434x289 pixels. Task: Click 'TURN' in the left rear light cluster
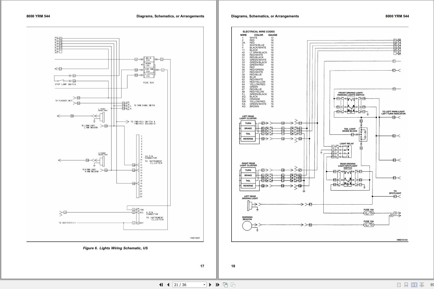click(248, 123)
